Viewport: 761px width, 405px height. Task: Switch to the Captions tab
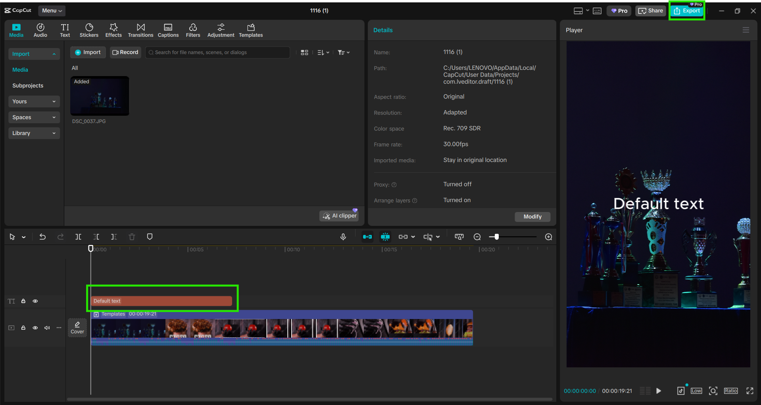tap(168, 31)
